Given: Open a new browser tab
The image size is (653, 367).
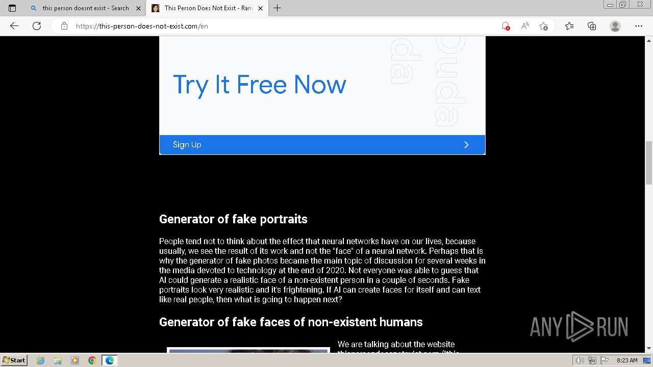Looking at the screenshot, I should tap(277, 8).
